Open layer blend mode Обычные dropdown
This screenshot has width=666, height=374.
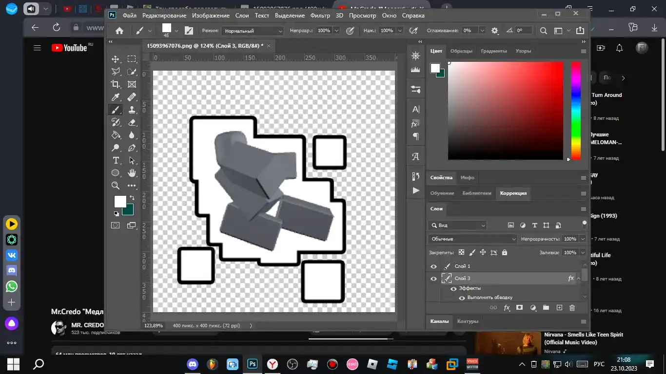coord(472,239)
